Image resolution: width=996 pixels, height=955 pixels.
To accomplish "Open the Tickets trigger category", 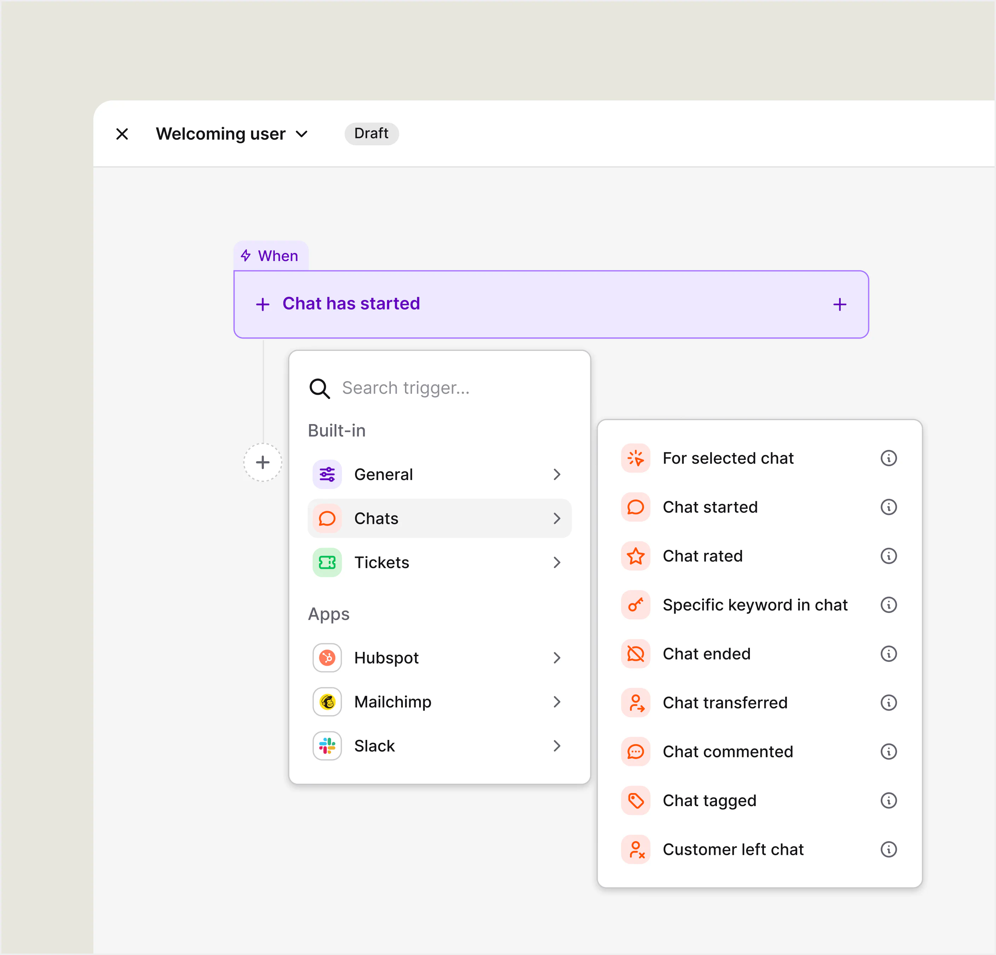I will click(440, 563).
